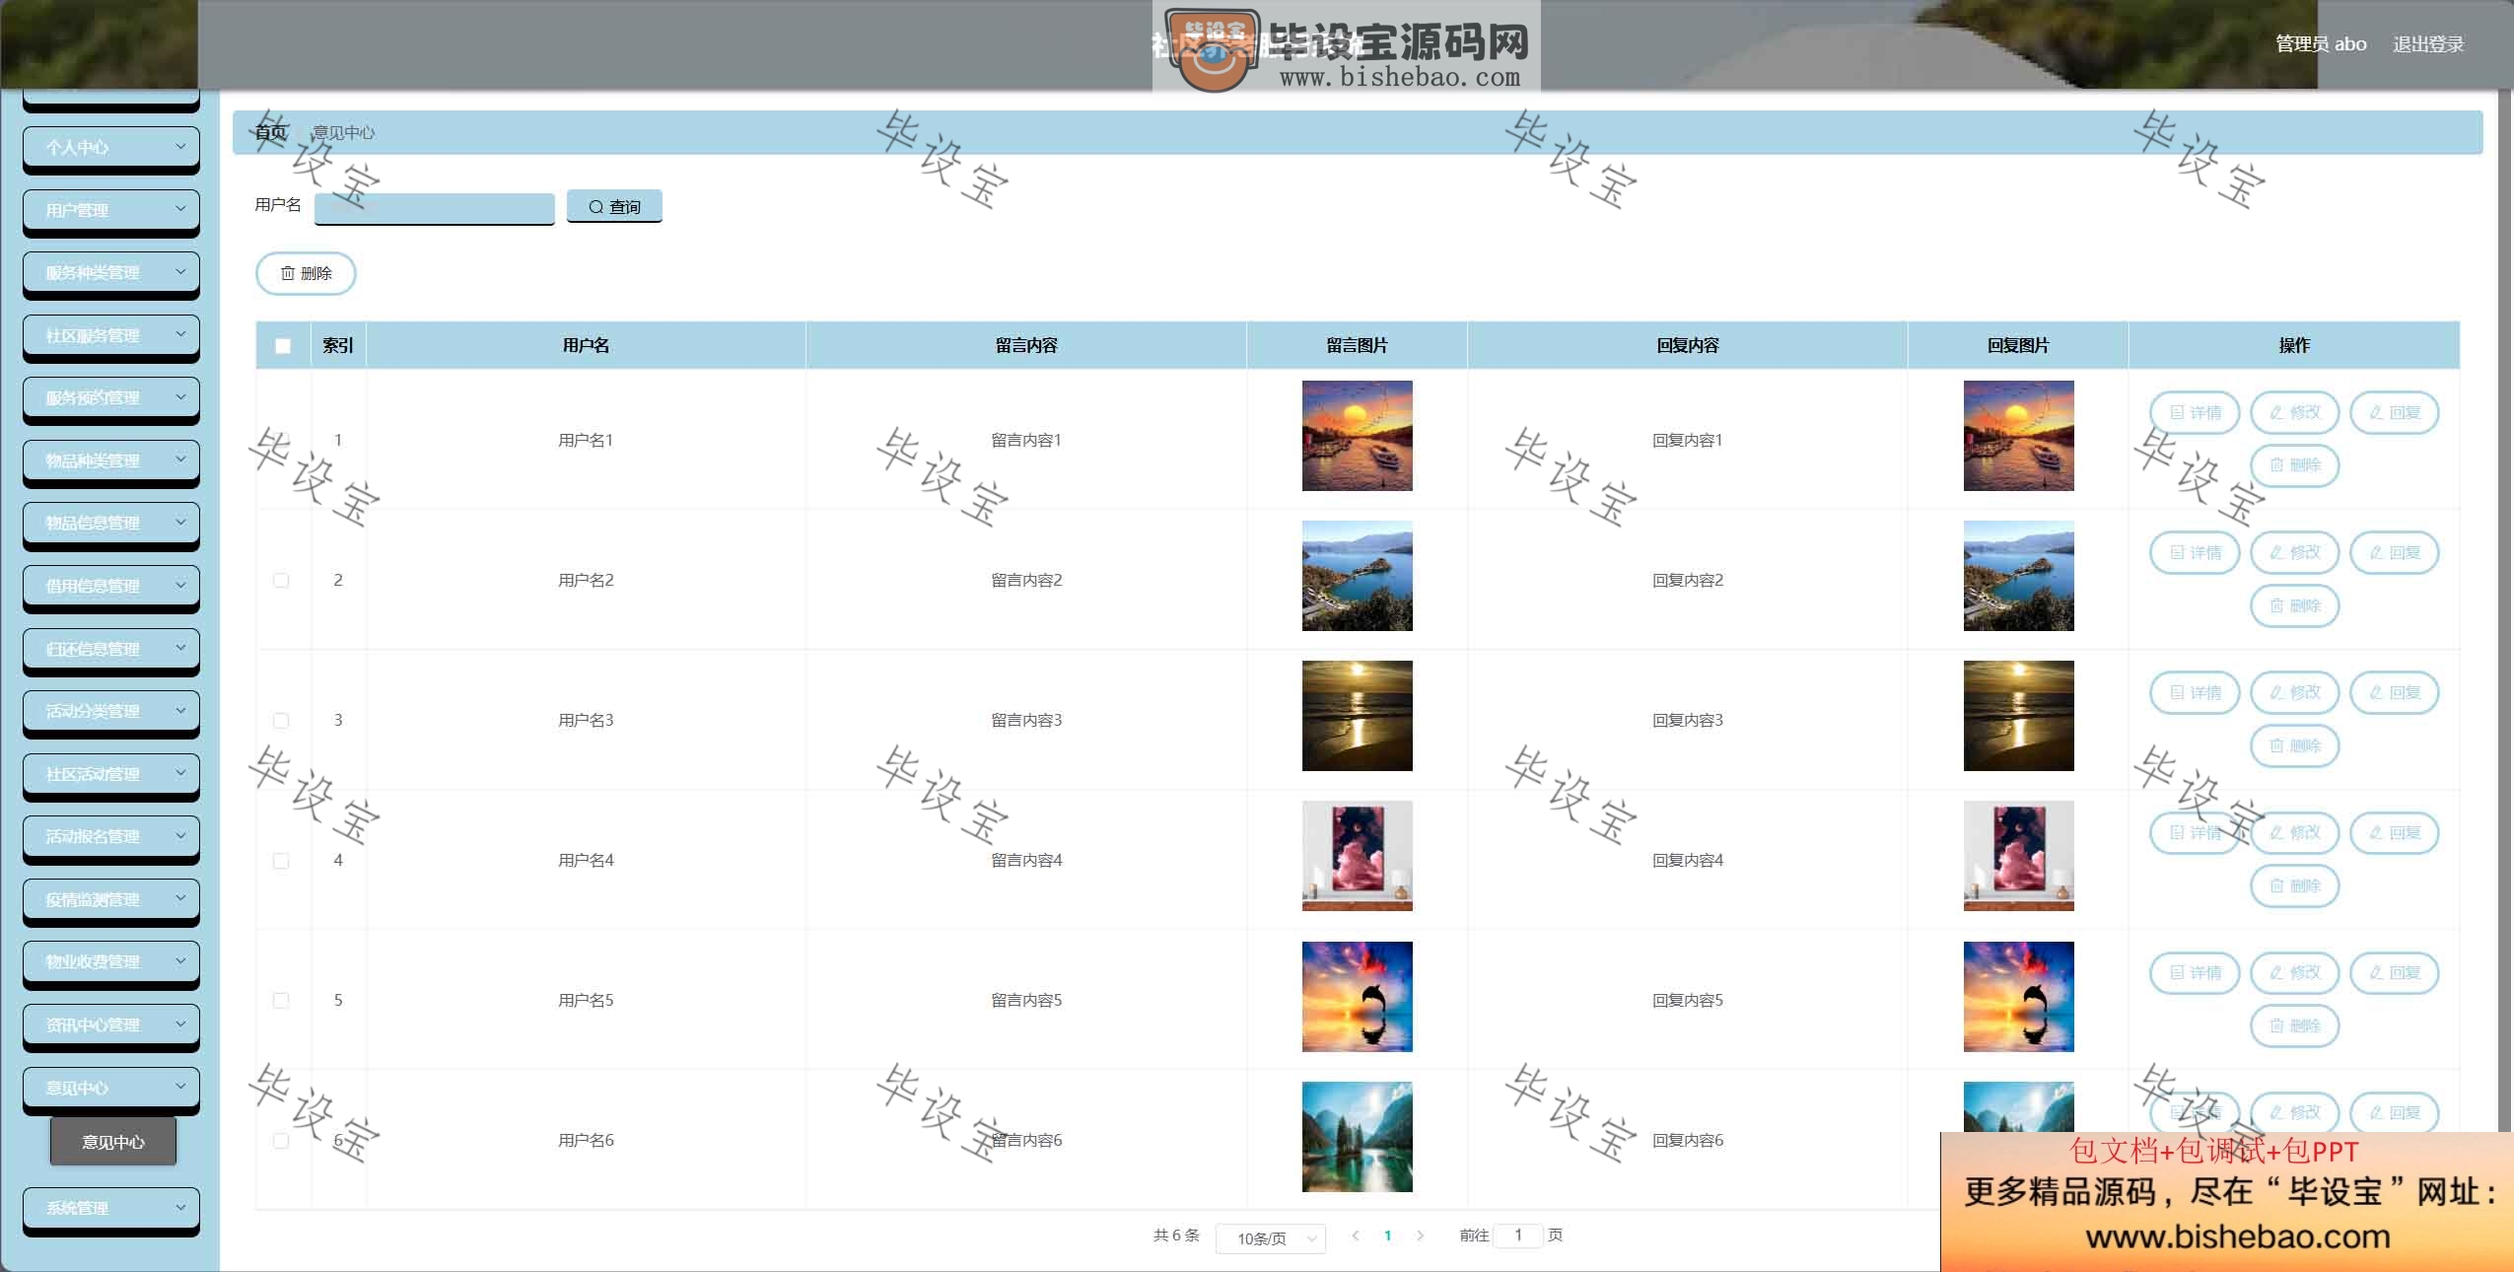Click 回复 for row 用户名4

point(2395,832)
